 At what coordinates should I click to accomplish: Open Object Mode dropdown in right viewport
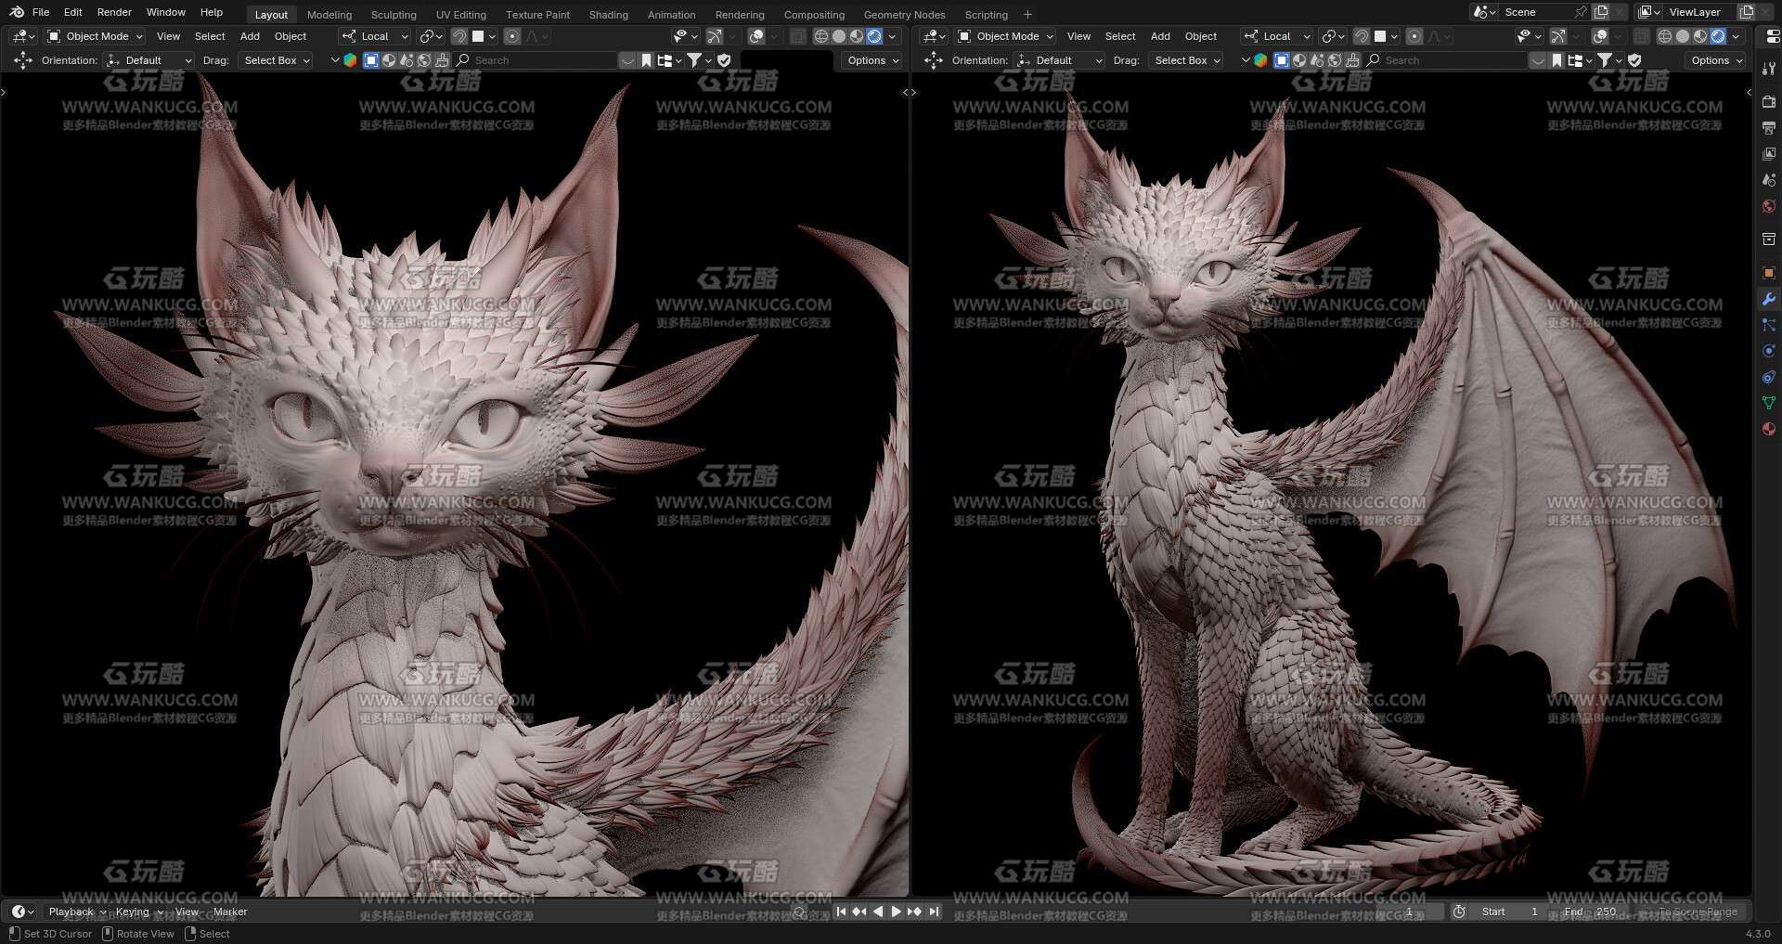tap(1006, 36)
